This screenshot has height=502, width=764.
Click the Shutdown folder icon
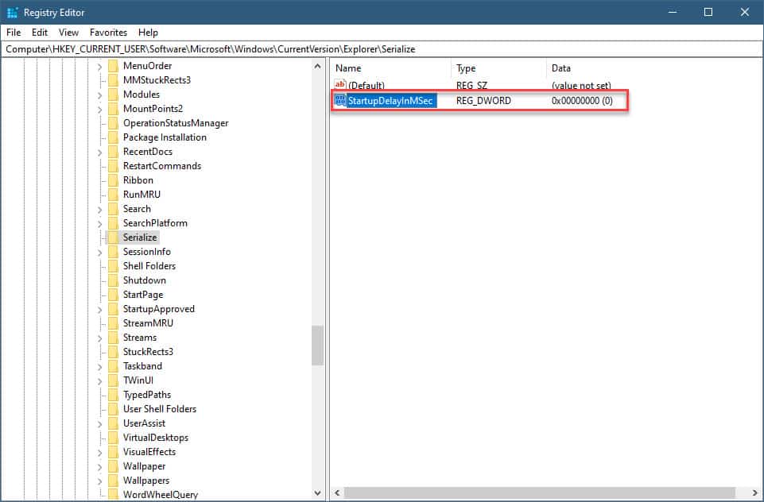pos(113,280)
